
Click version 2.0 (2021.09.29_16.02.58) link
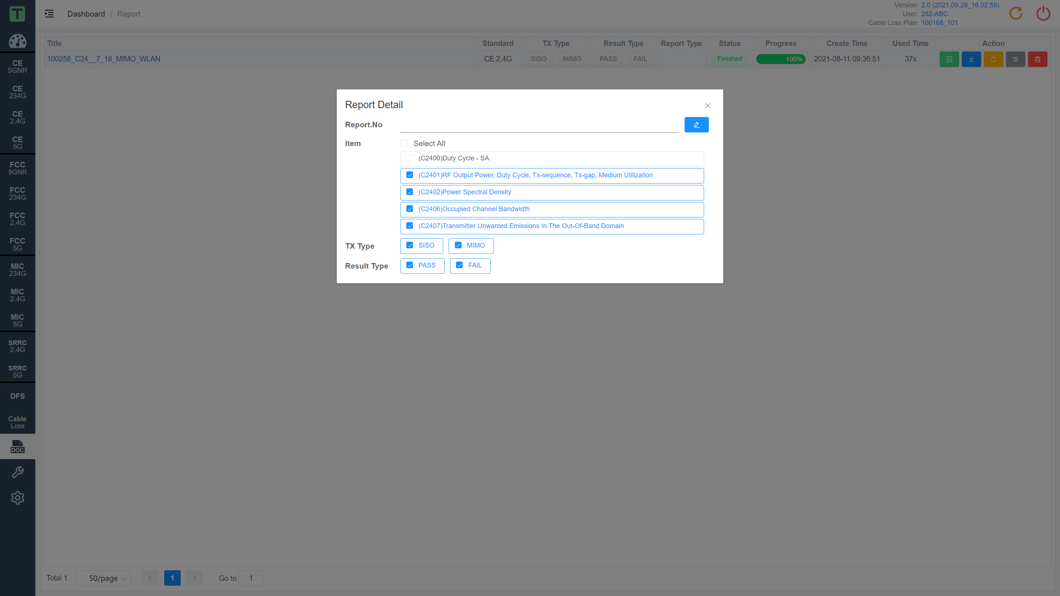coord(960,5)
